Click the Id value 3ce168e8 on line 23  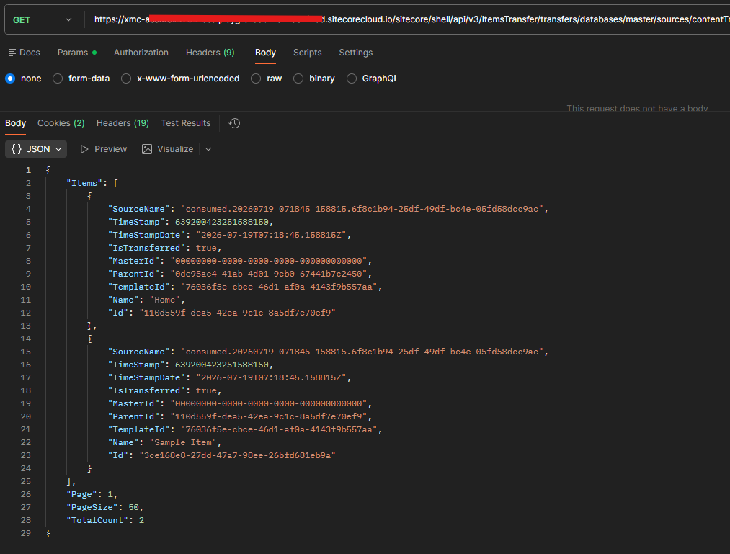pos(237,456)
